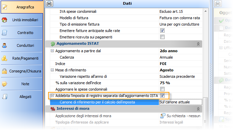The width and height of the screenshot is (233, 130).
Task: Click the Conduttori person icon
Action: 4,45
